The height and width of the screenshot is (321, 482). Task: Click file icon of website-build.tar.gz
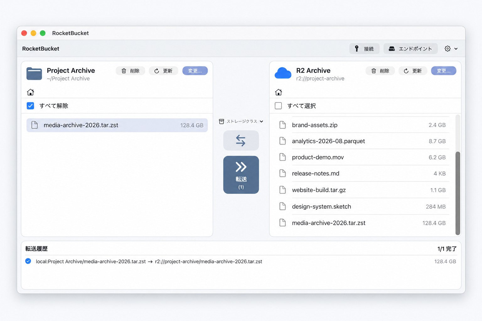[282, 190]
